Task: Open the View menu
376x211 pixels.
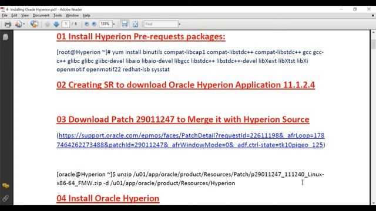Action: pos(25,15)
